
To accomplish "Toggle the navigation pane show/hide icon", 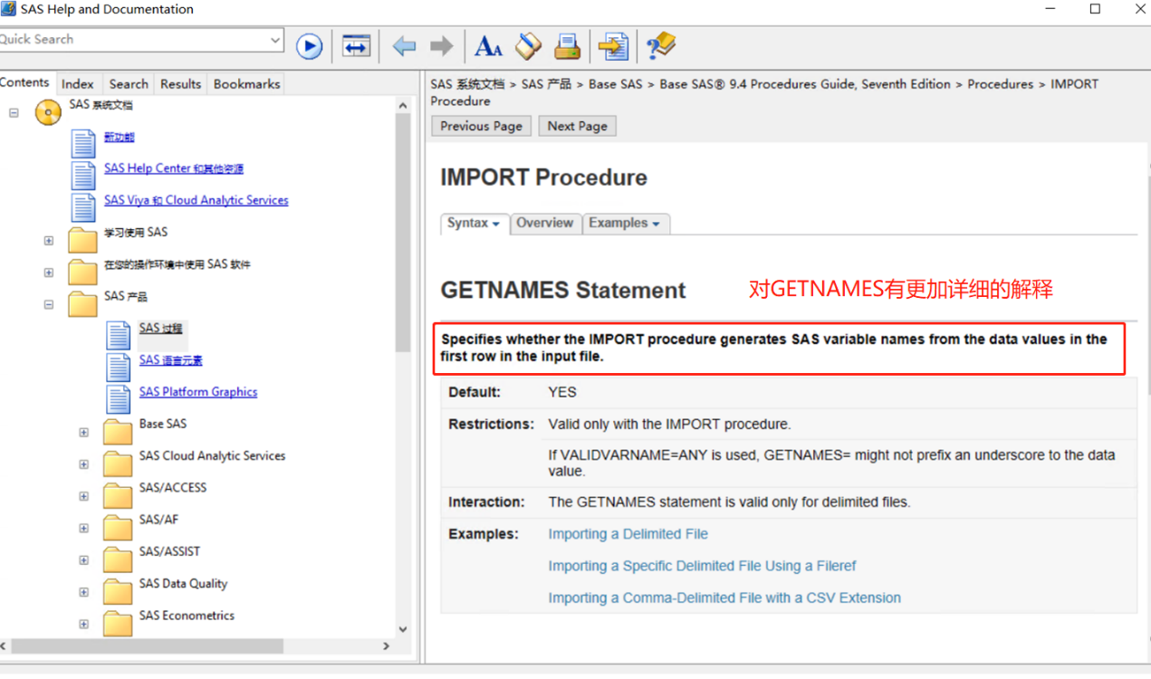I will [x=356, y=46].
